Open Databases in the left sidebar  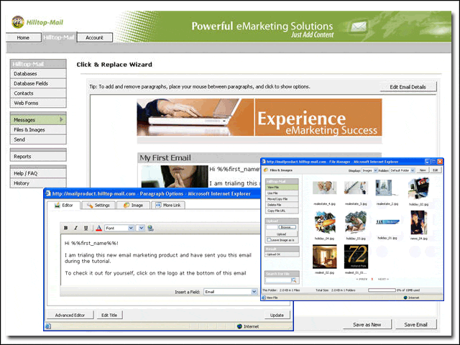tap(38, 73)
